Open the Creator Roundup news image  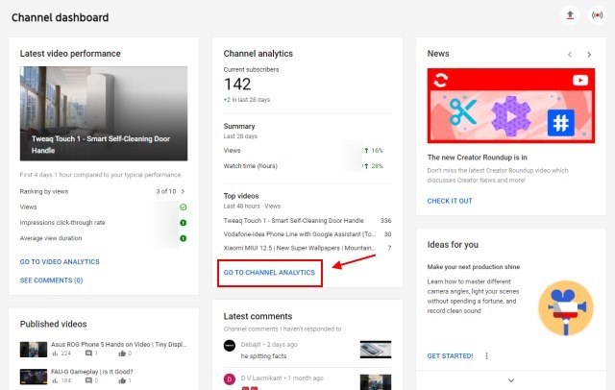(x=511, y=106)
